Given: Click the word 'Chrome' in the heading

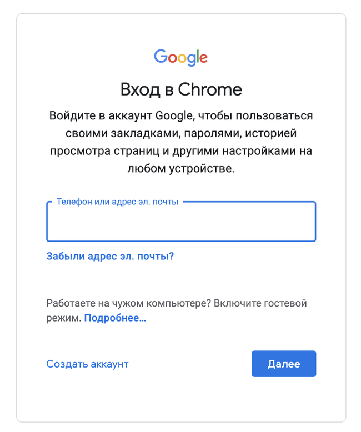Looking at the screenshot, I should [x=210, y=89].
